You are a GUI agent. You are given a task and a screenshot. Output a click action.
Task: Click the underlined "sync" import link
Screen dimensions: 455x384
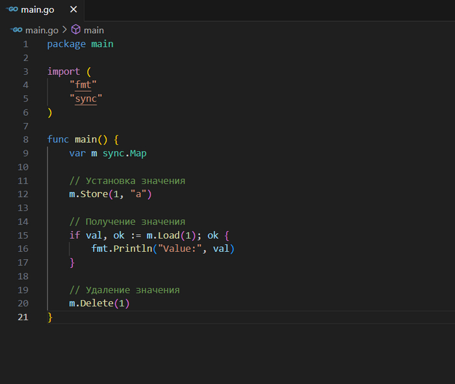(86, 99)
